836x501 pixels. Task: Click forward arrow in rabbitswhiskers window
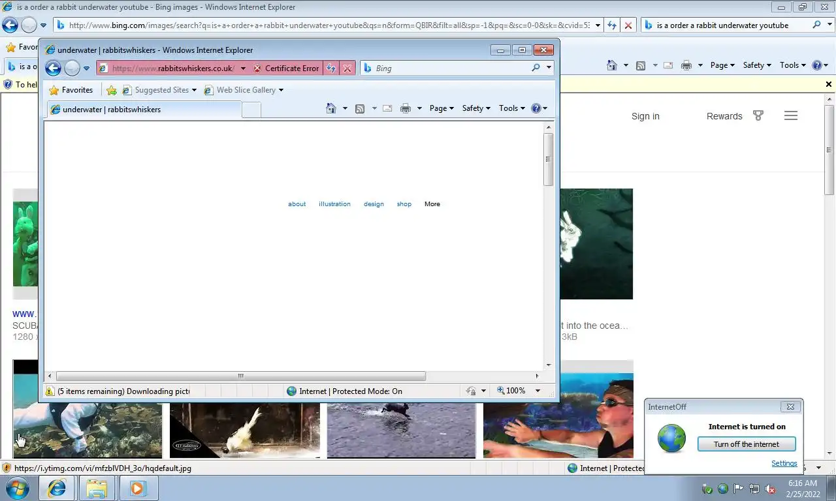click(72, 68)
